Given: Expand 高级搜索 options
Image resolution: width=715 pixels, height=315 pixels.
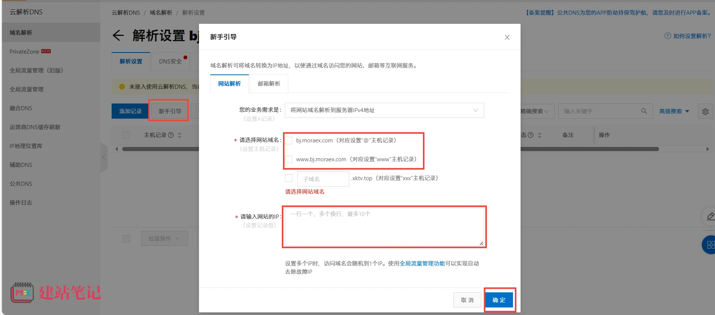Looking at the screenshot, I should [674, 111].
